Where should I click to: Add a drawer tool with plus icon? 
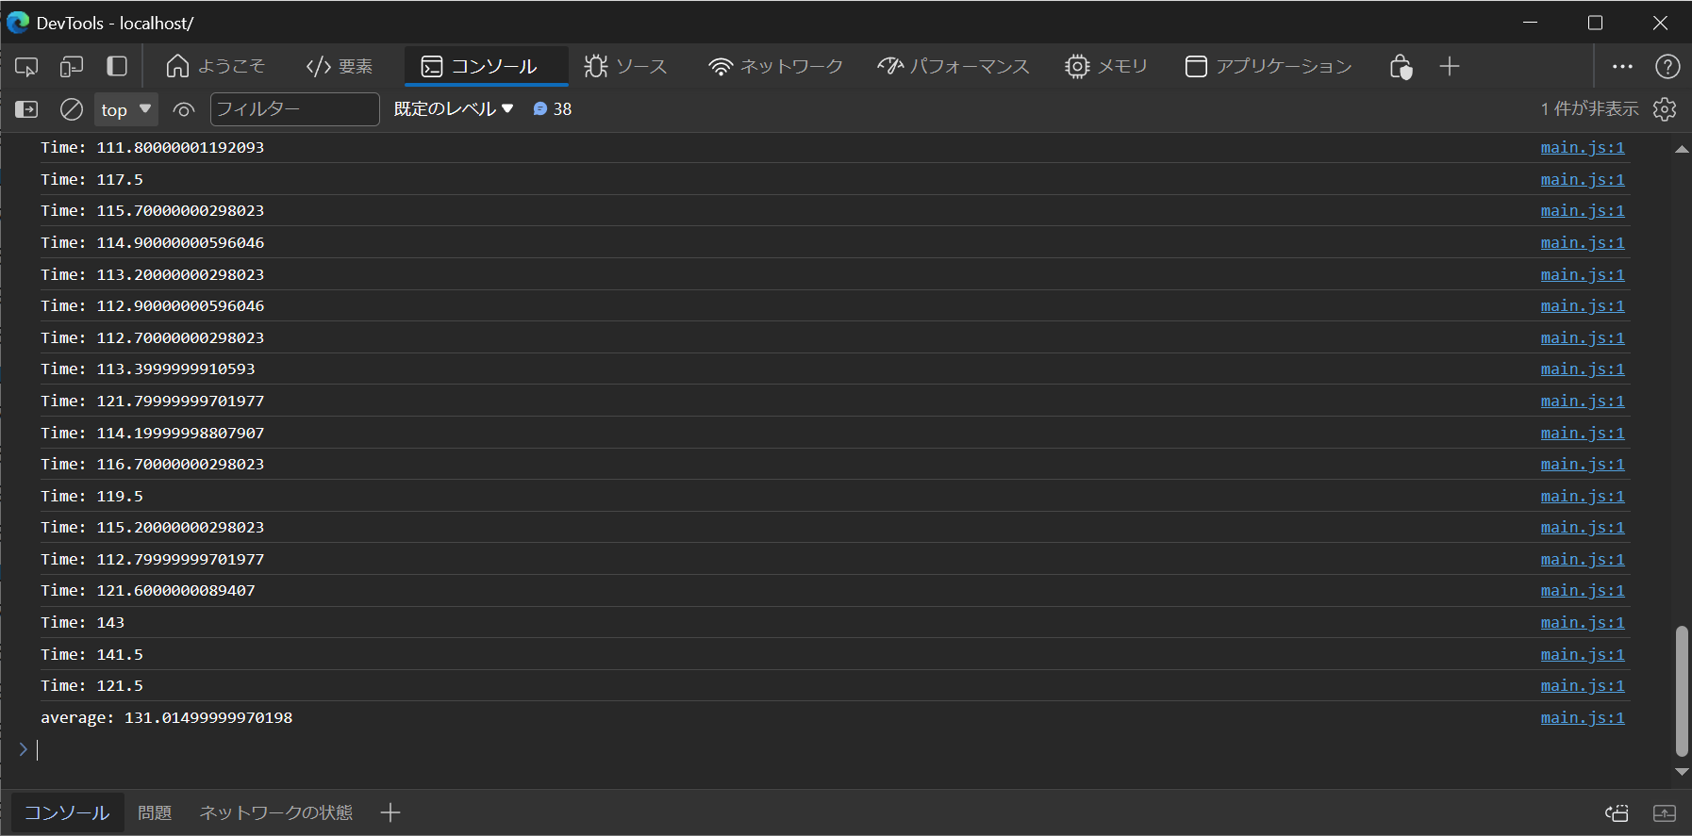[390, 812]
